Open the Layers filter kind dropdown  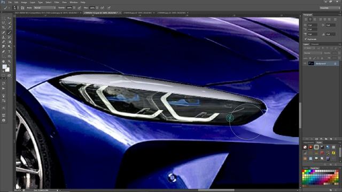[x=309, y=48]
